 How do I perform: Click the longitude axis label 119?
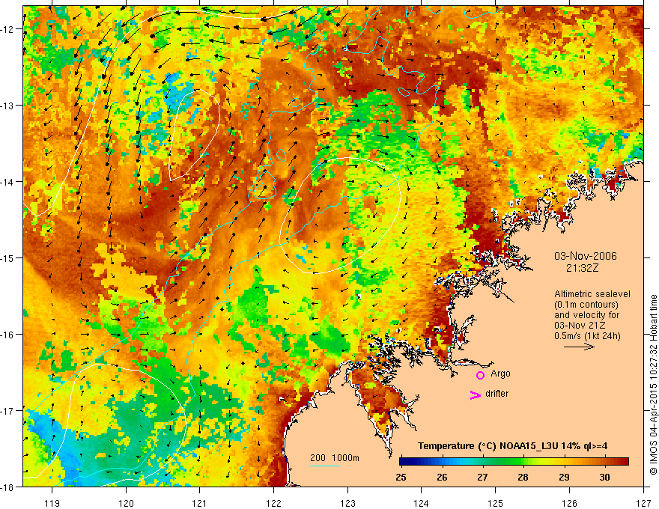(x=52, y=503)
